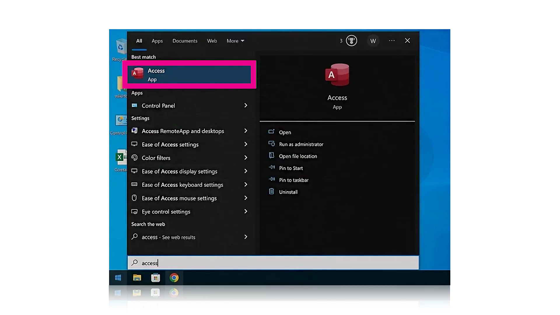Expand the Control Panel result arrow
The image size is (560, 315).
[x=246, y=105]
